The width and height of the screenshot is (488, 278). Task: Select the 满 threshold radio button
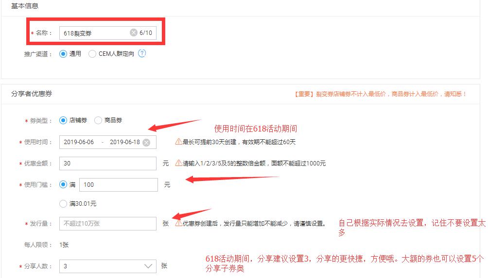pyautogui.click(x=63, y=184)
